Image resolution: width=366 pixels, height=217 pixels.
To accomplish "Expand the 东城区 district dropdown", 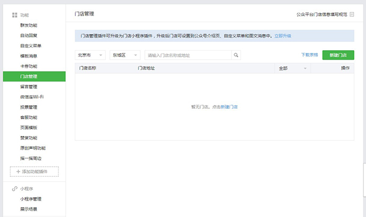I will tap(125, 55).
